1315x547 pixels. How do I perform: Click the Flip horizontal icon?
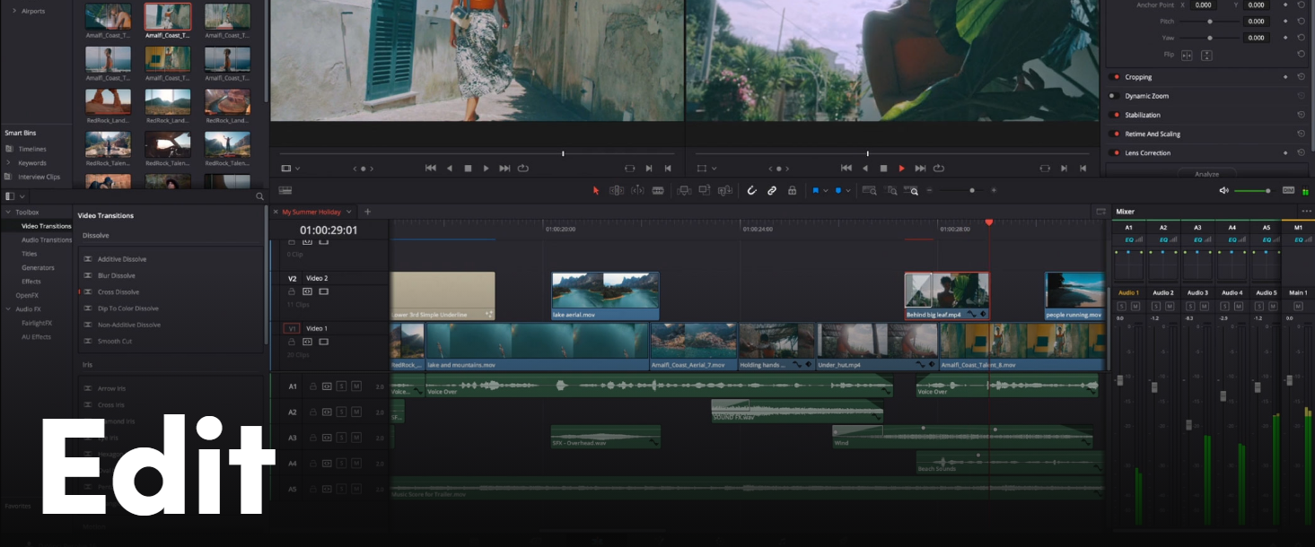[x=1187, y=55]
